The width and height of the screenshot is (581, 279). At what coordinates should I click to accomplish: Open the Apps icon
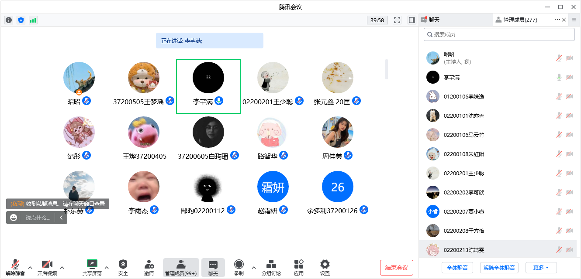299,268
